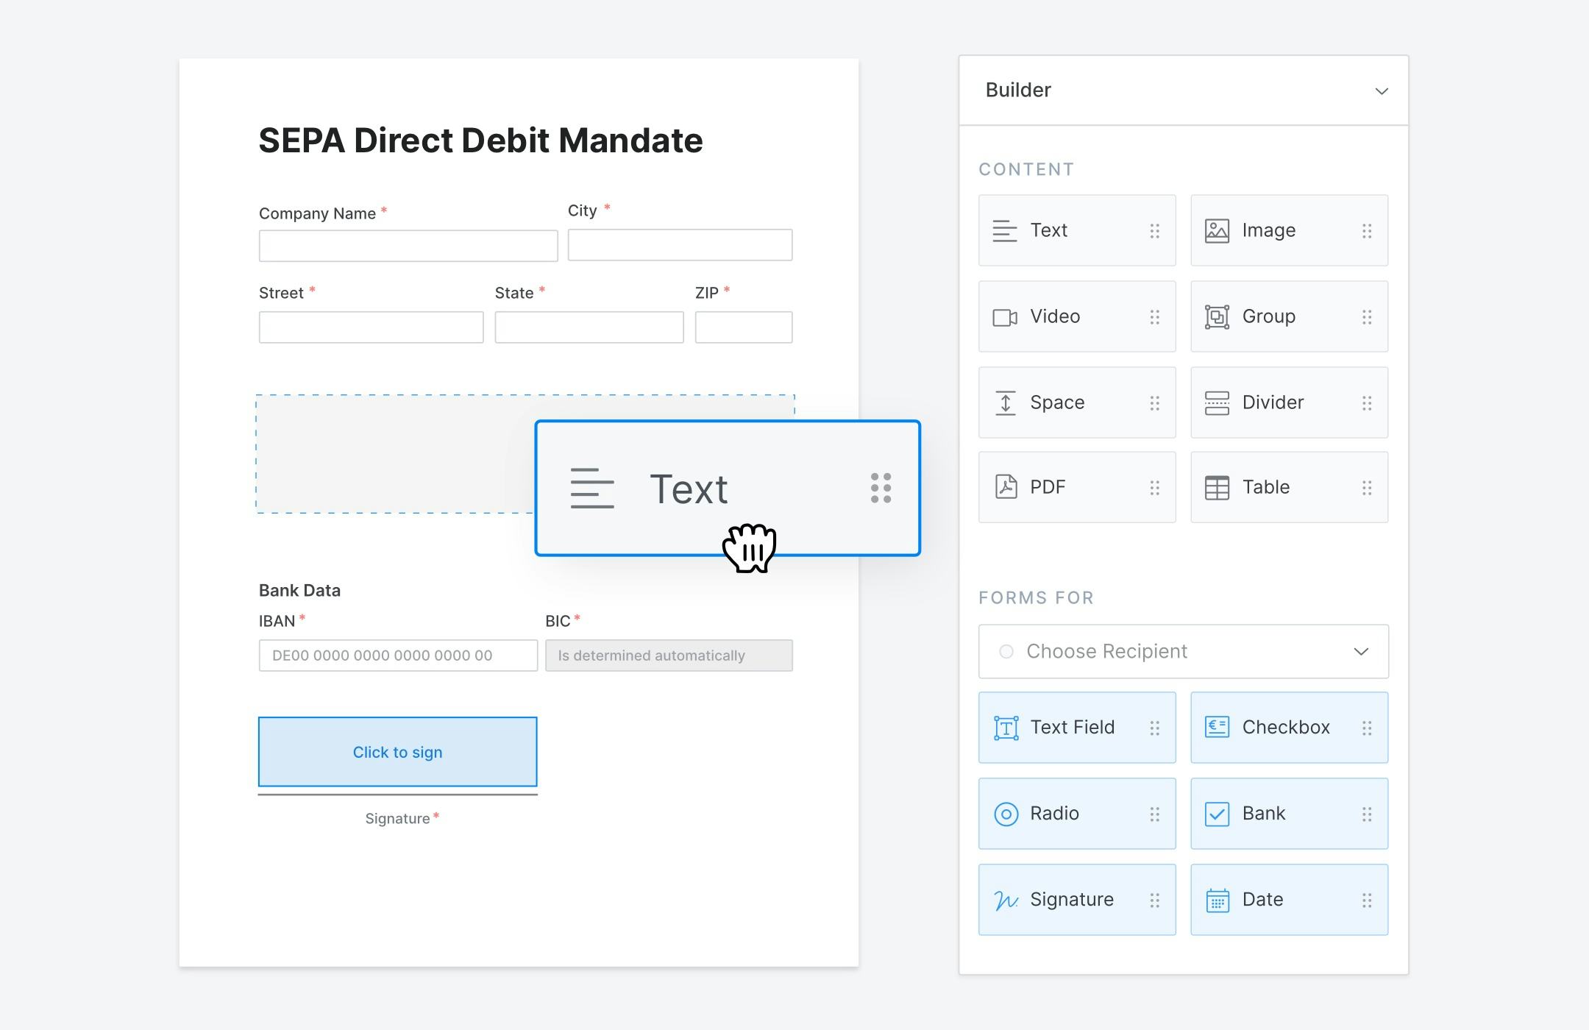The width and height of the screenshot is (1589, 1030).
Task: Click the Bank form element checkbox icon
Action: click(x=1217, y=814)
